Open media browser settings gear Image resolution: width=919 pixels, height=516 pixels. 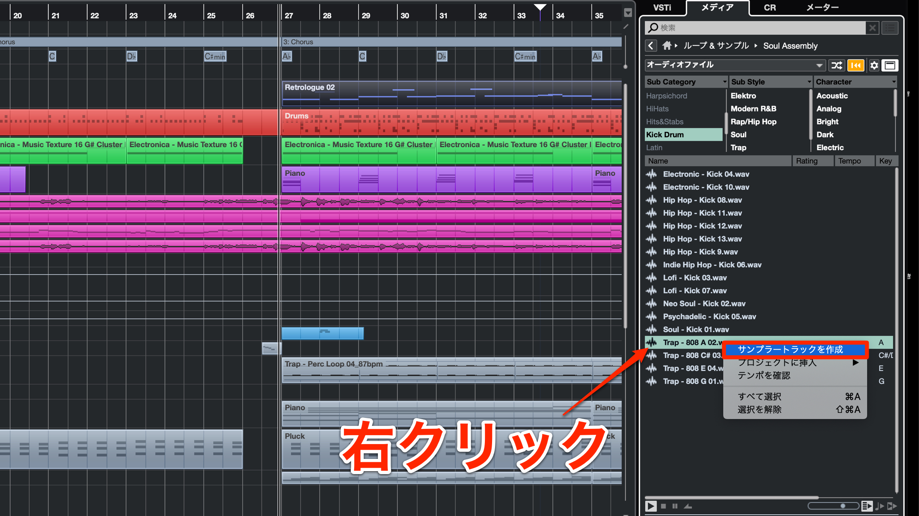(x=874, y=65)
